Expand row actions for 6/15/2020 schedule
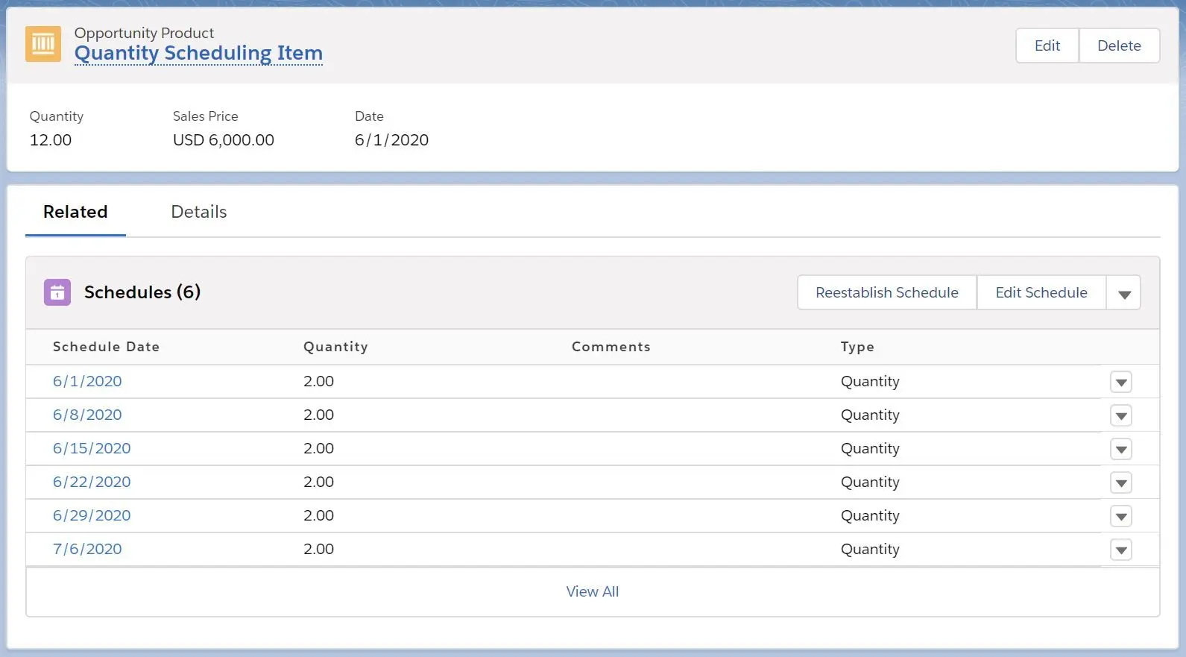 (x=1121, y=449)
